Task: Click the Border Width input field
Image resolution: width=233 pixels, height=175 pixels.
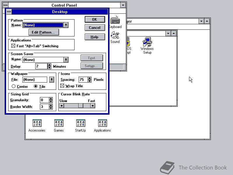Action: (x=45, y=107)
